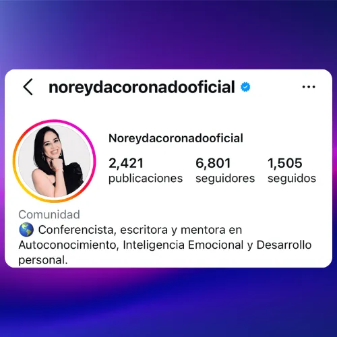
Task: Open the 2,421 posts count
Action: (126, 163)
